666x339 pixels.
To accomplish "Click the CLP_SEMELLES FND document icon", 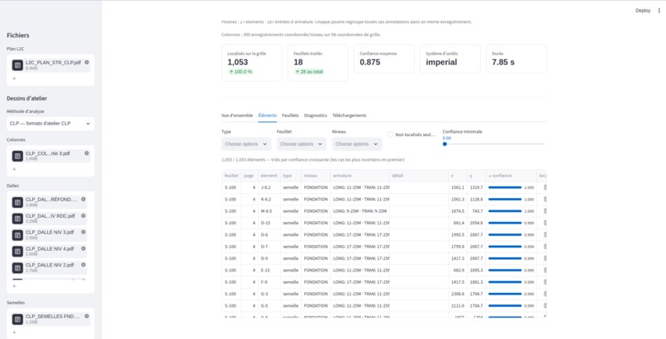I will pyautogui.click(x=17, y=319).
